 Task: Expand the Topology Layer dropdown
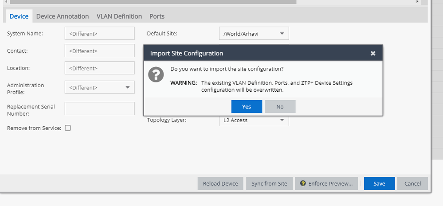coord(282,120)
